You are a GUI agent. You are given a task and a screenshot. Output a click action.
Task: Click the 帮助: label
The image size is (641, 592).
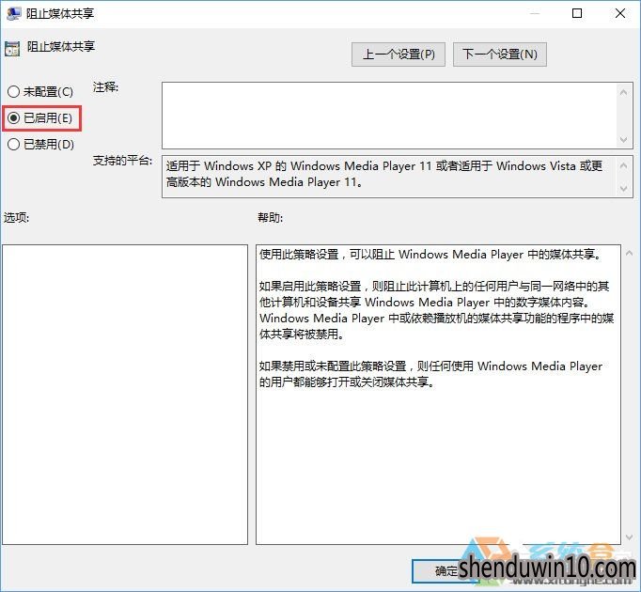[x=271, y=217]
